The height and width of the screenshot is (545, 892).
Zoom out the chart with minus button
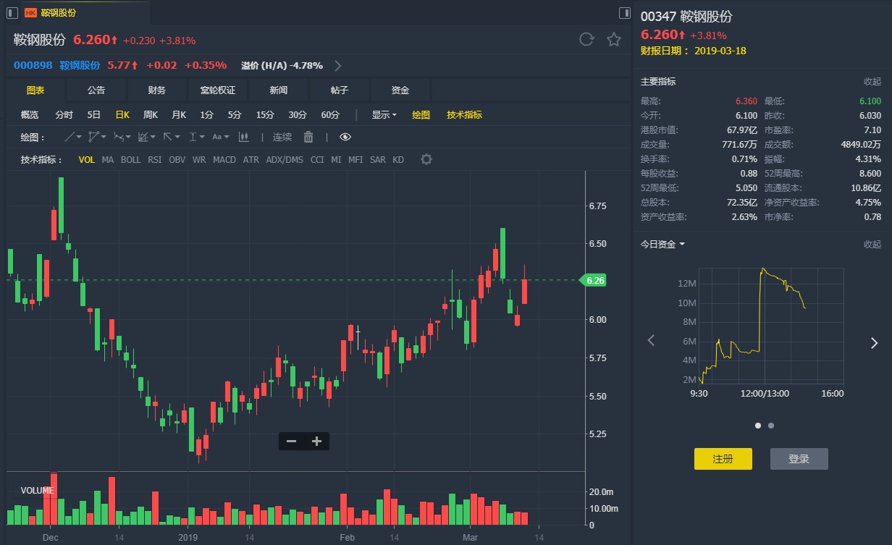point(291,441)
